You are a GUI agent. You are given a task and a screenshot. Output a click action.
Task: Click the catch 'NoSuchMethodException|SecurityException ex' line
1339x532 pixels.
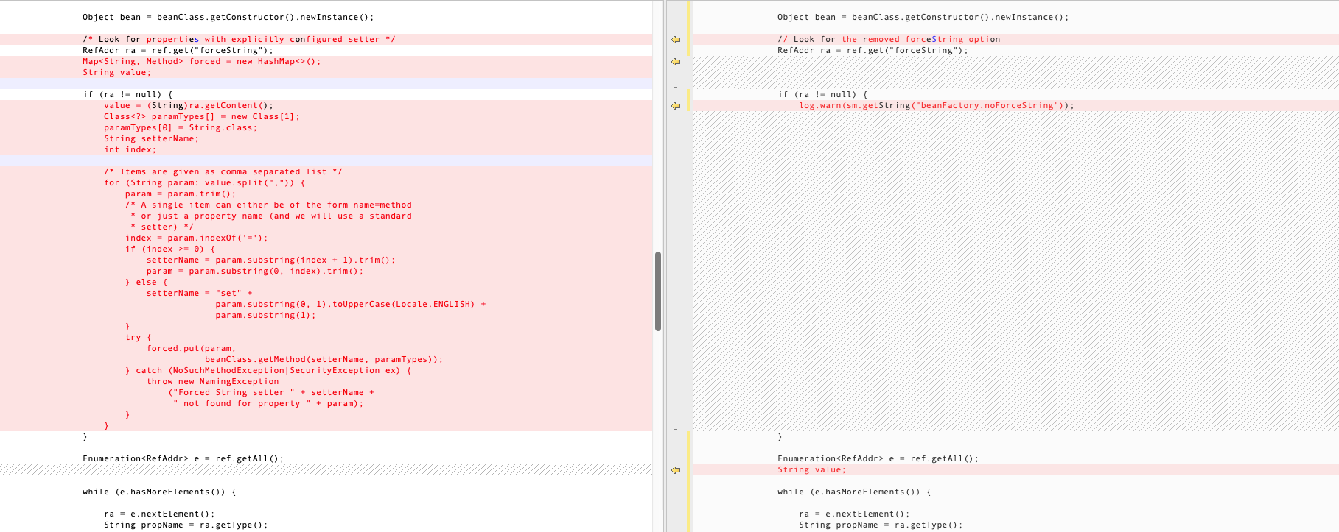268,371
